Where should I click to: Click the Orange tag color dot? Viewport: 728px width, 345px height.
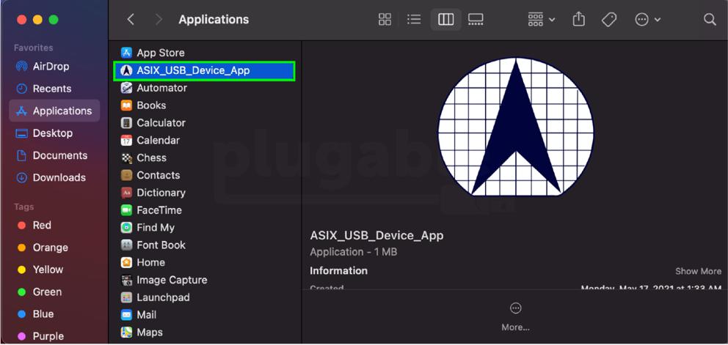click(21, 248)
